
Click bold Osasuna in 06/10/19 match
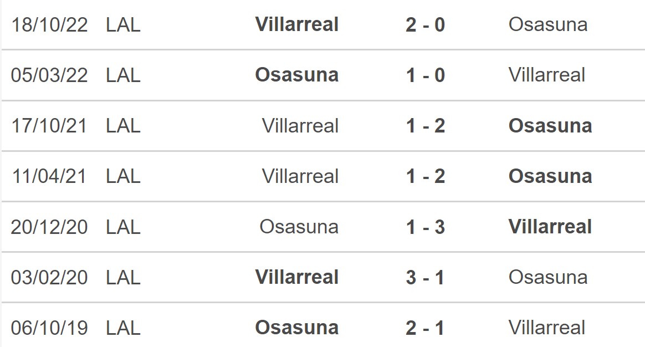click(x=297, y=328)
